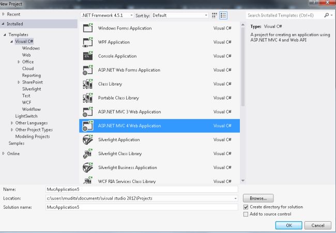Expand the Online section
336x233 pixels.
(3, 154)
